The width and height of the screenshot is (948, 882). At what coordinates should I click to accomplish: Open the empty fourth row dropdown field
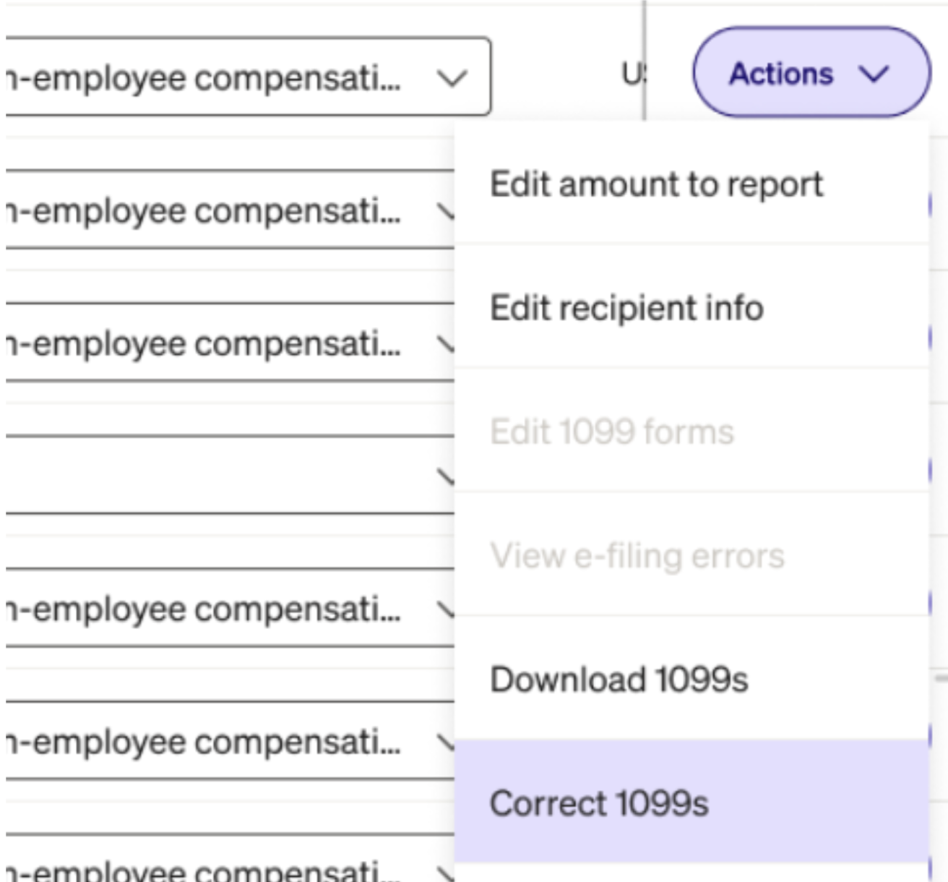point(217,476)
